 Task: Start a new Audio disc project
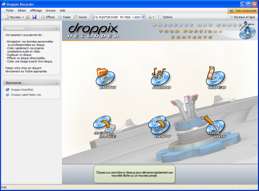point(161,78)
